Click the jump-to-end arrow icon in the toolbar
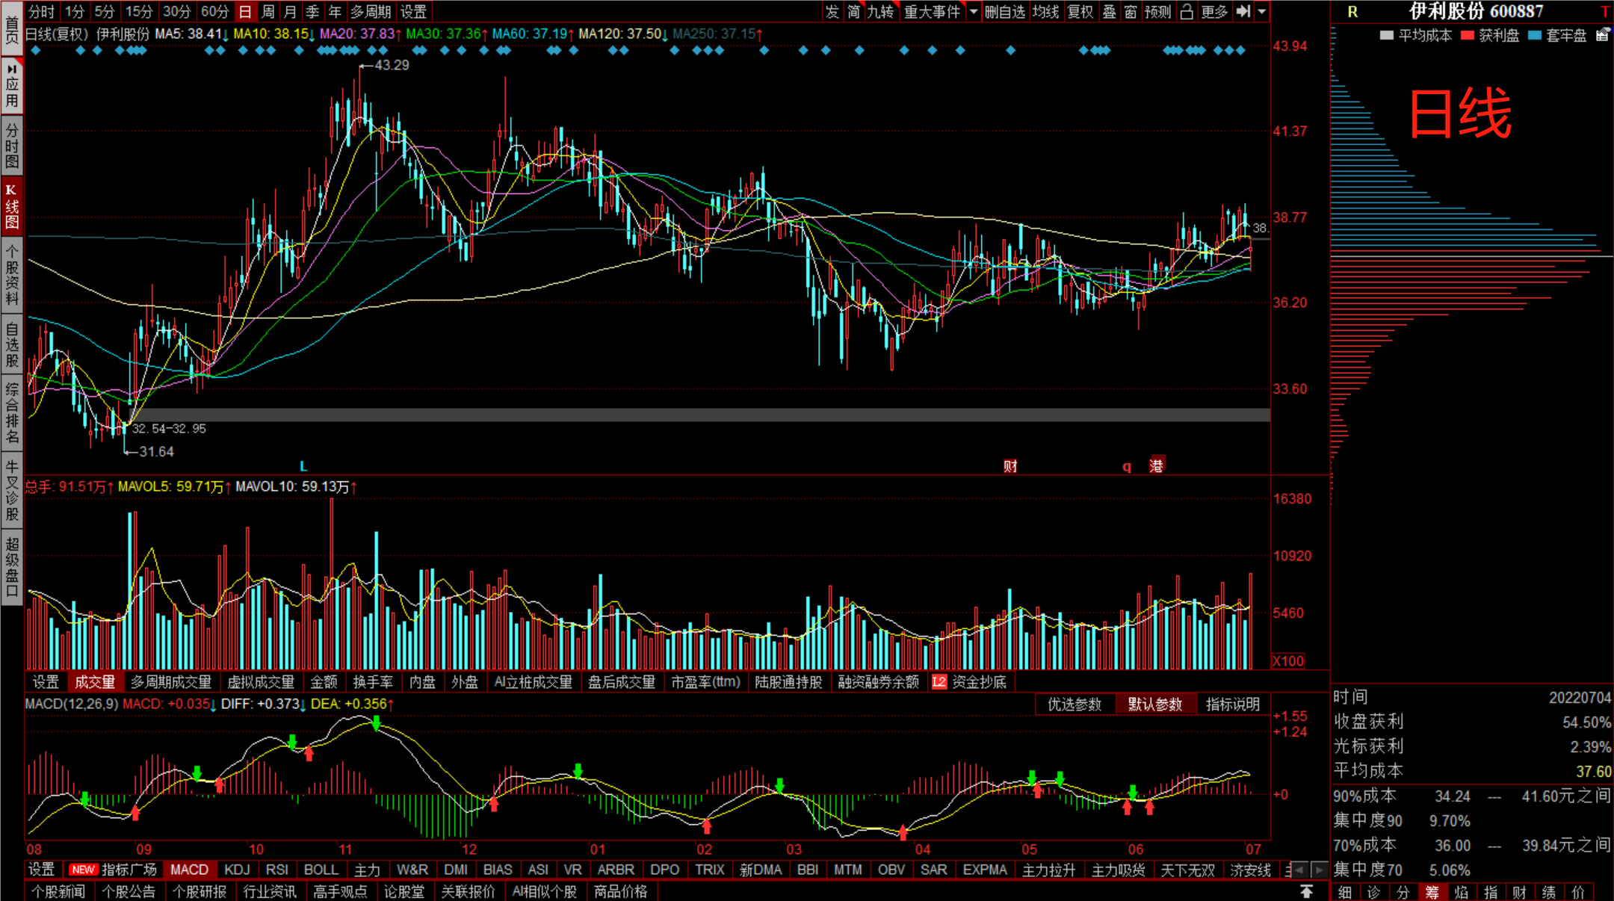 point(1243,11)
